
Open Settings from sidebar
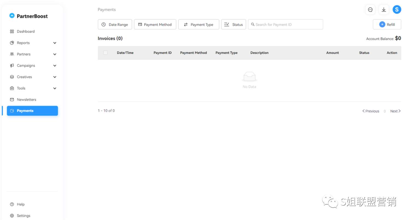tap(23, 216)
